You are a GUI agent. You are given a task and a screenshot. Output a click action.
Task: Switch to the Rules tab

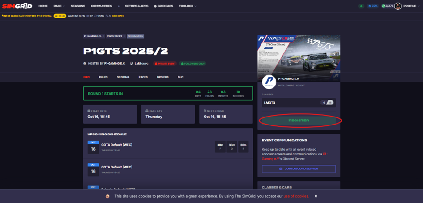pyautogui.click(x=103, y=77)
